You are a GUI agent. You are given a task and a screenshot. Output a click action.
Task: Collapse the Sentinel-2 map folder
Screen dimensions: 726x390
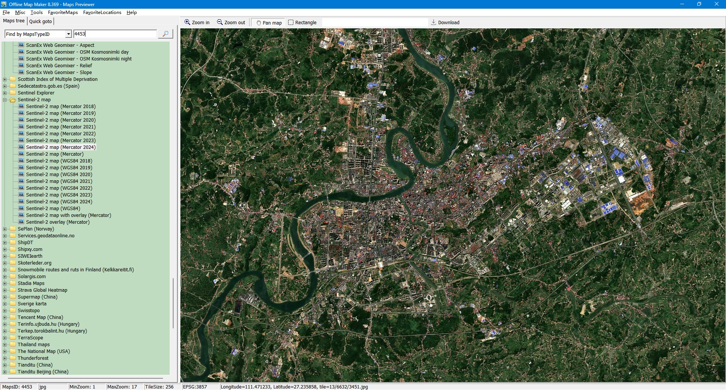point(5,100)
